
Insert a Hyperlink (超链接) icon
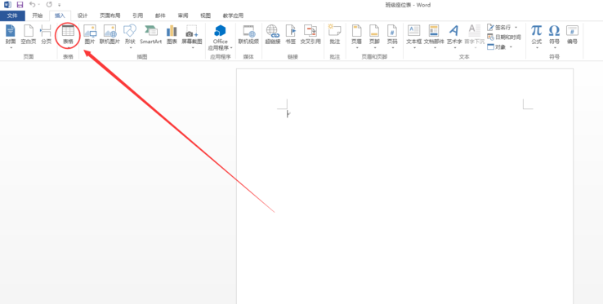tap(272, 35)
